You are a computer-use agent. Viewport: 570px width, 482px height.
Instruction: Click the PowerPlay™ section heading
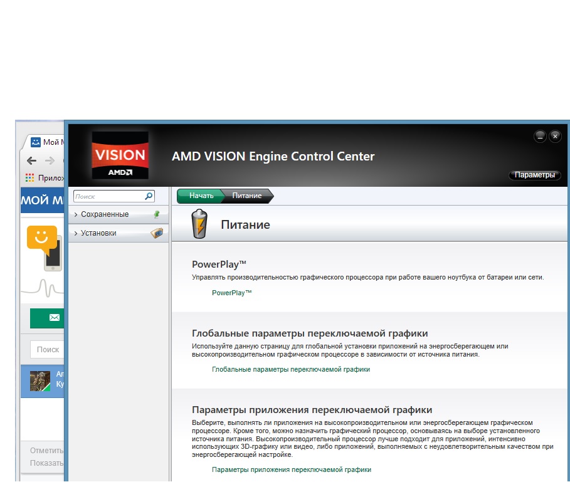pos(219,265)
